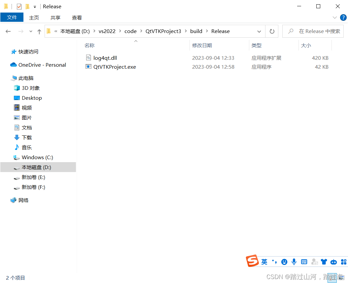Image resolution: width=348 pixels, height=283 pixels.
Task: Navigate to build breadcrumb
Action: click(x=196, y=31)
